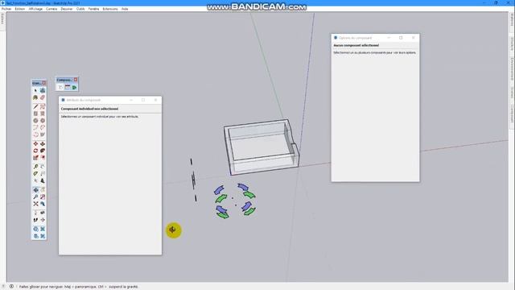
Task: Choose the Paint Bucket tool
Action: click(35, 97)
